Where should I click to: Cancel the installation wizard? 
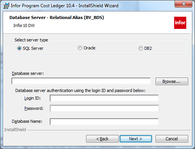tap(172, 139)
